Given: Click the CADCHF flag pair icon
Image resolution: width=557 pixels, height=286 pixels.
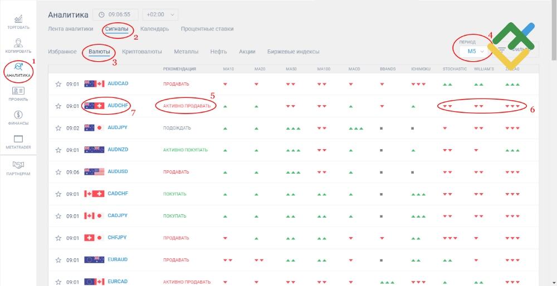Looking at the screenshot, I should (94, 194).
